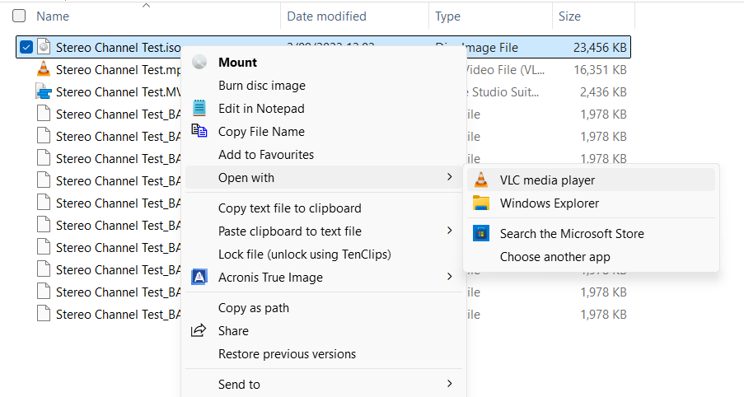Image resolution: width=744 pixels, height=397 pixels.
Task: Expand the Send to submenu arrow
Action: (449, 384)
